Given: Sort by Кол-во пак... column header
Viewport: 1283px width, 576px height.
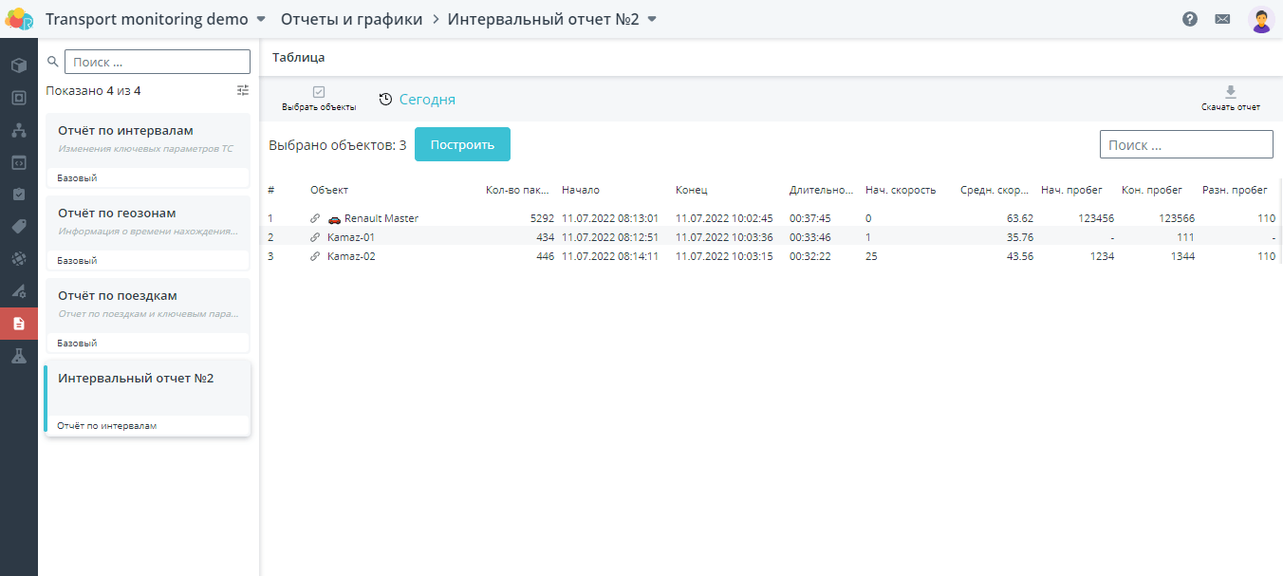Looking at the screenshot, I should pos(517,190).
